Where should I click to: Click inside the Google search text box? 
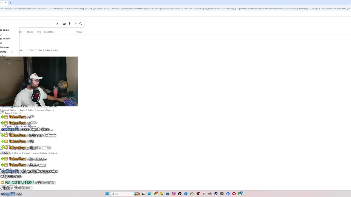(x=27, y=24)
